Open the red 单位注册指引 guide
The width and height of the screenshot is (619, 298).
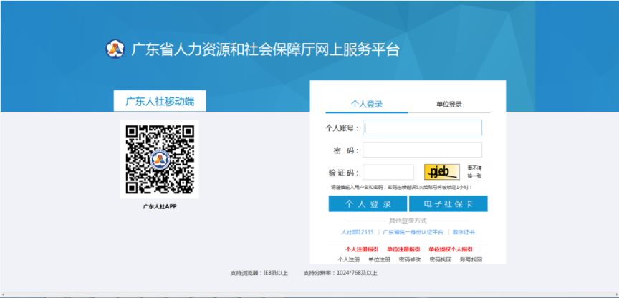pyautogui.click(x=403, y=249)
